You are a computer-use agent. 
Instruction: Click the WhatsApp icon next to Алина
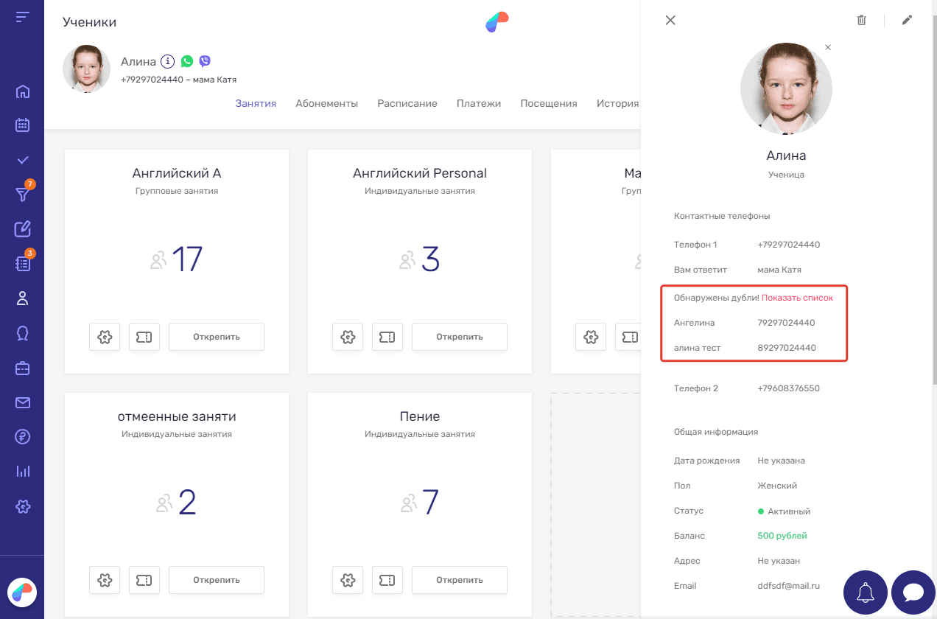pyautogui.click(x=187, y=62)
